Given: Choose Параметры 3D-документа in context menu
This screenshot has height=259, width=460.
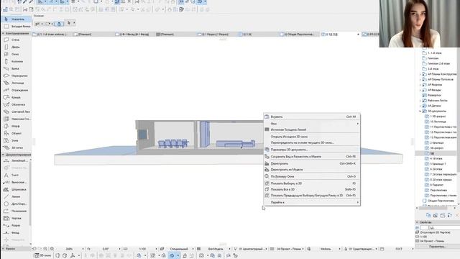Looking at the screenshot, I should click(x=312, y=150).
